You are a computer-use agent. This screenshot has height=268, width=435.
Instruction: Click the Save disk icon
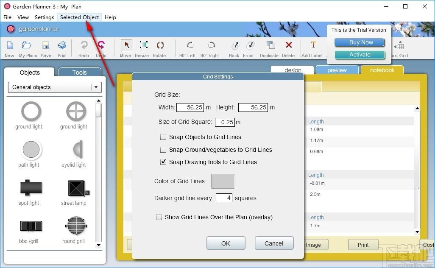(x=45, y=45)
